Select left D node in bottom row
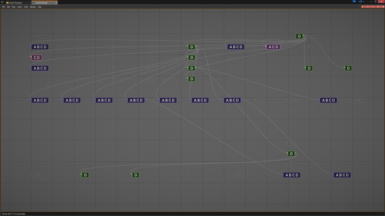385x216 pixels. [x=85, y=175]
